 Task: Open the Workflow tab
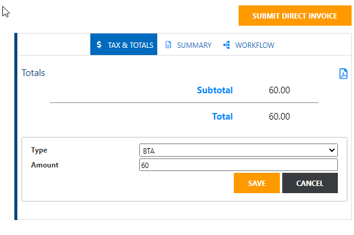coord(249,45)
